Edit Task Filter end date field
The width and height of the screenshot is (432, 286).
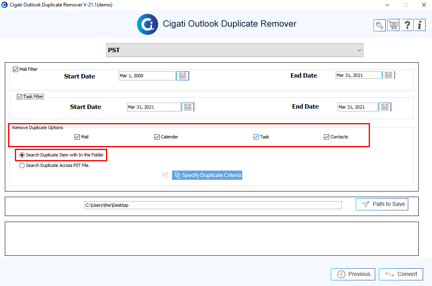pos(358,107)
